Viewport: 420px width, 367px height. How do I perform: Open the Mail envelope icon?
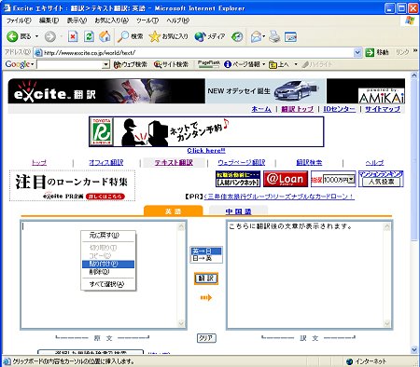(x=256, y=36)
